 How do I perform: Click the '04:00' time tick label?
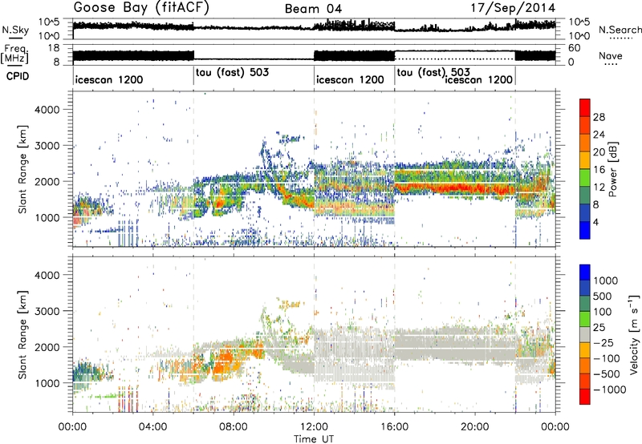tap(152, 427)
